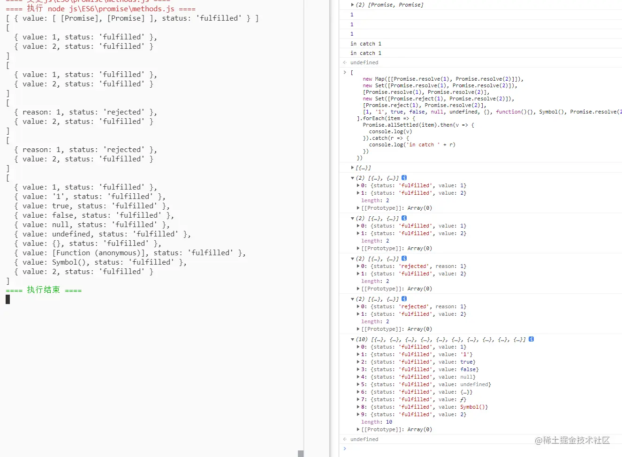
Task: Click terminal line "value: Symbol(), status: 'fulfilled'"
Action: tap(100, 262)
